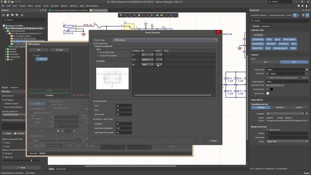The width and height of the screenshot is (311, 175).
Task: Open the Template dropdown in Page Options
Action: click(285, 114)
